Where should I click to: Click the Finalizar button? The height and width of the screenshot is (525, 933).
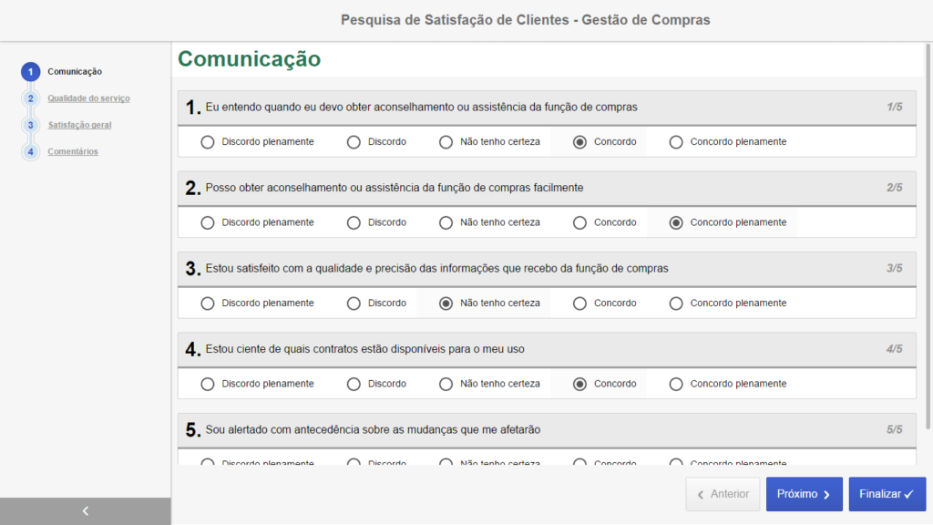click(887, 494)
